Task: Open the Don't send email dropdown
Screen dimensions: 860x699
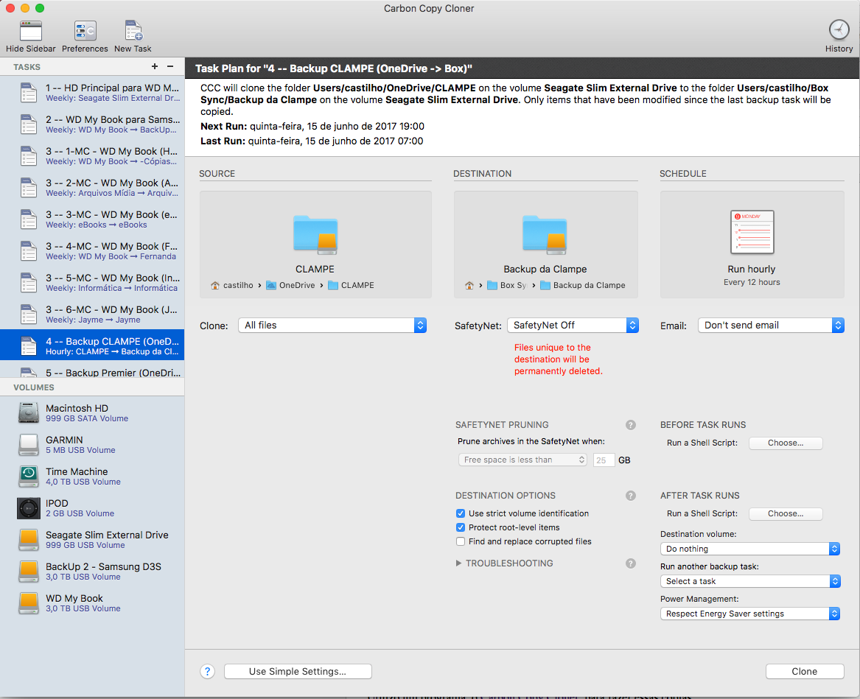Action: (770, 325)
